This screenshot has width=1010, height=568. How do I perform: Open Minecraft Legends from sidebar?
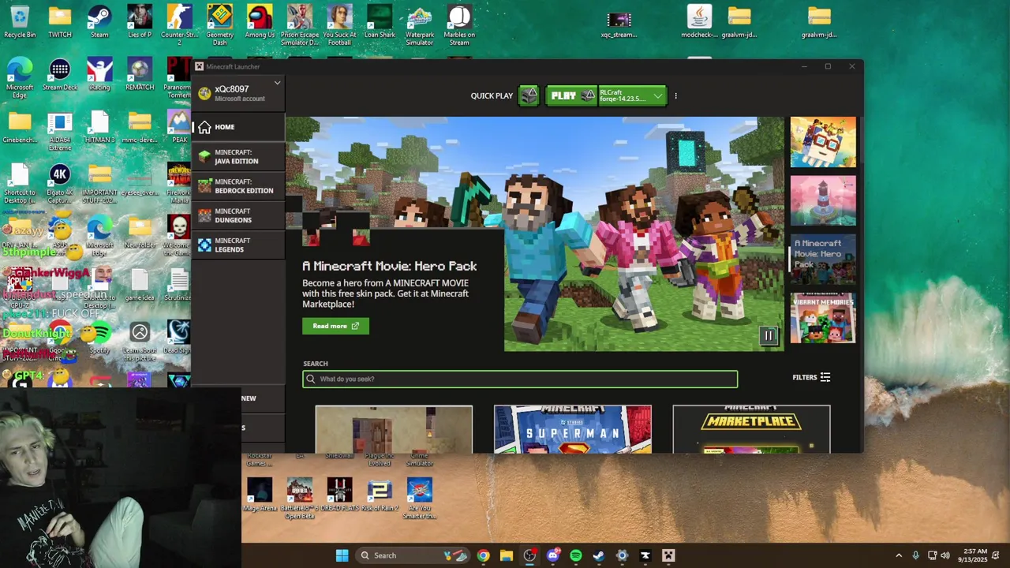pyautogui.click(x=238, y=245)
